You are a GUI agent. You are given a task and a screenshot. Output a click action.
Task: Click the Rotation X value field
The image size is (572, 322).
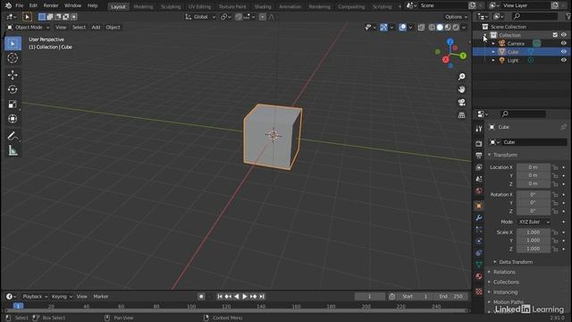(534, 195)
